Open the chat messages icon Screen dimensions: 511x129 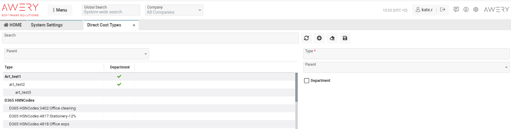click(456, 10)
